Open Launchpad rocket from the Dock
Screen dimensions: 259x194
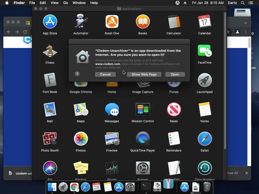(63, 187)
